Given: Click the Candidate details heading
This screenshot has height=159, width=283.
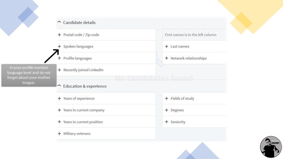Looking at the screenshot, I should click(79, 23).
